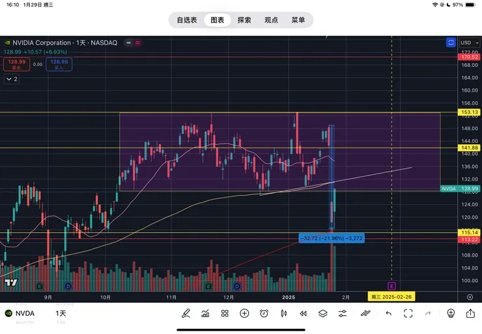Switch to the 图表 tab

click(218, 20)
